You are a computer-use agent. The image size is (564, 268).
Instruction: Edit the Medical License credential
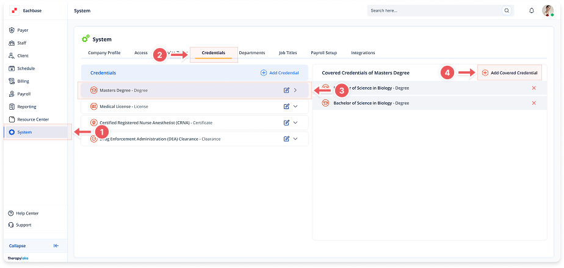pos(286,106)
